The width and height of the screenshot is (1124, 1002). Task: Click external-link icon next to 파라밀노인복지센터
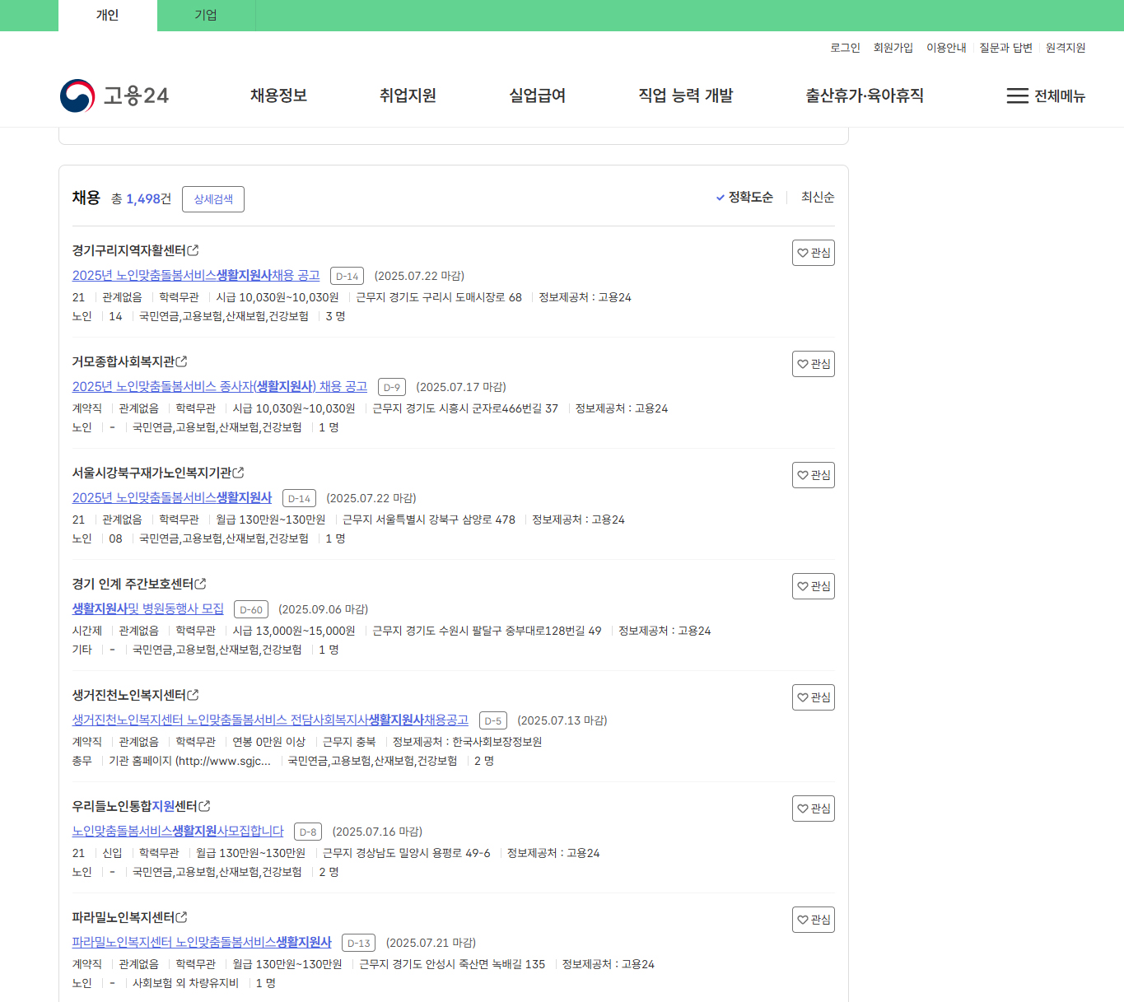[183, 916]
